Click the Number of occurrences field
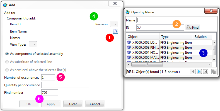The image size is (220, 111). [48, 77]
